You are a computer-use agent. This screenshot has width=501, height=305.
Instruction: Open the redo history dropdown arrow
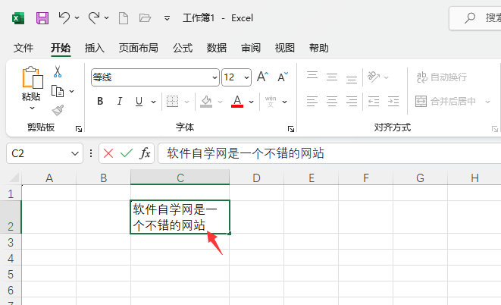[106, 18]
